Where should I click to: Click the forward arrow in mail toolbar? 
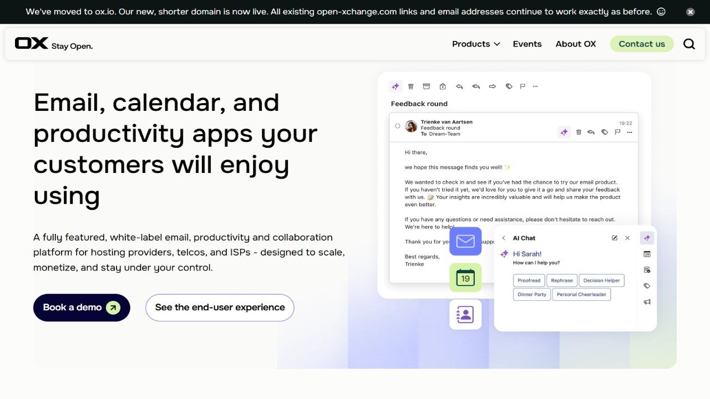tap(493, 86)
